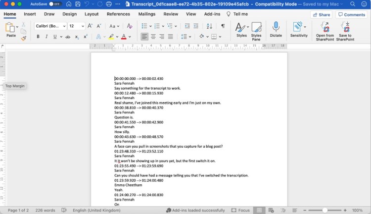This screenshot has height=214, width=371.
Task: Click Save to SharePoint icon
Action: (x=345, y=30)
